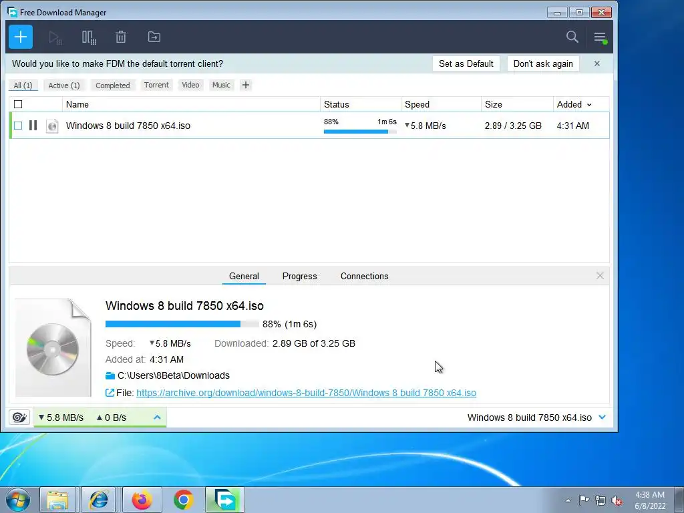Click the start selected downloads icon
684x513 pixels.
tap(55, 37)
